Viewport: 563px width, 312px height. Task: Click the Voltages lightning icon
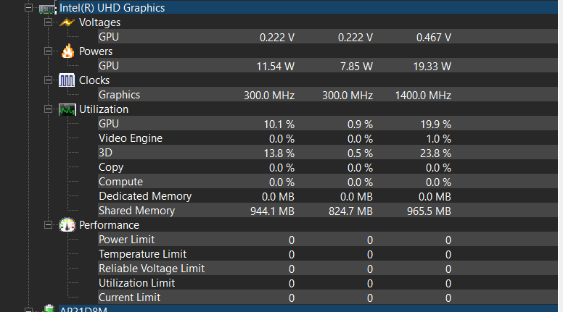(x=67, y=22)
